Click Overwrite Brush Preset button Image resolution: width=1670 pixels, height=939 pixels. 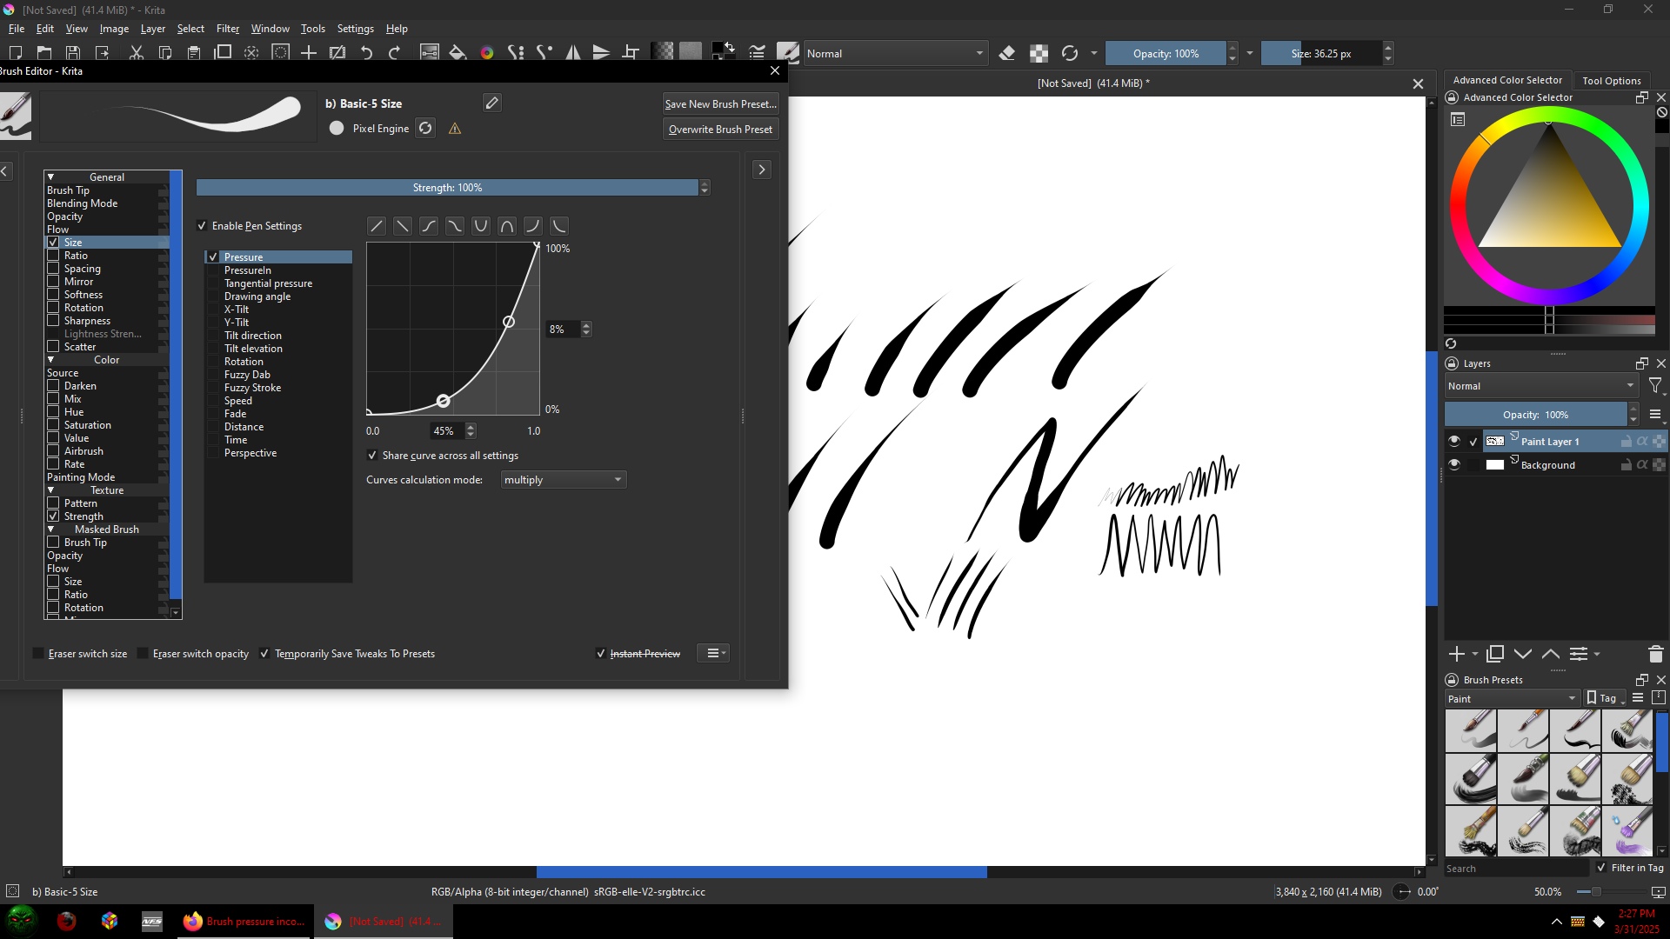coord(720,129)
